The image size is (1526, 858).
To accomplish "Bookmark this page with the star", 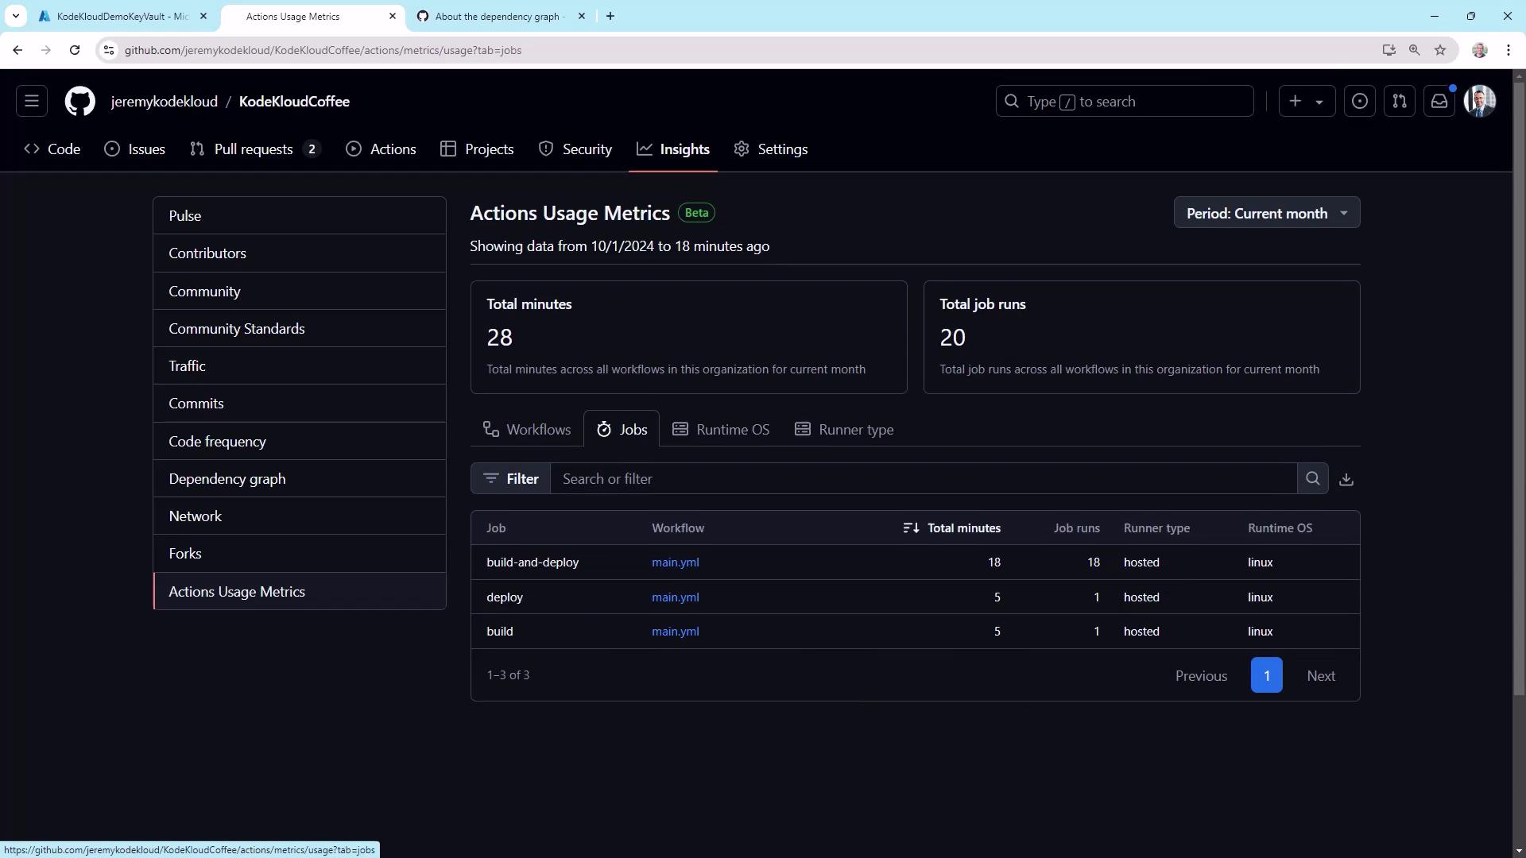I will coord(1440,50).
